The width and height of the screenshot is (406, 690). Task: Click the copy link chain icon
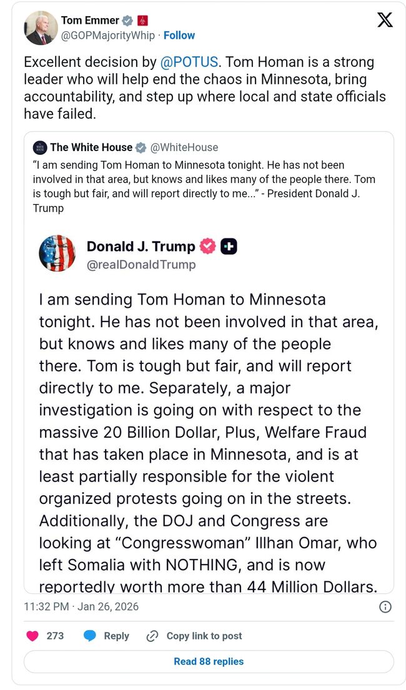coord(152,636)
